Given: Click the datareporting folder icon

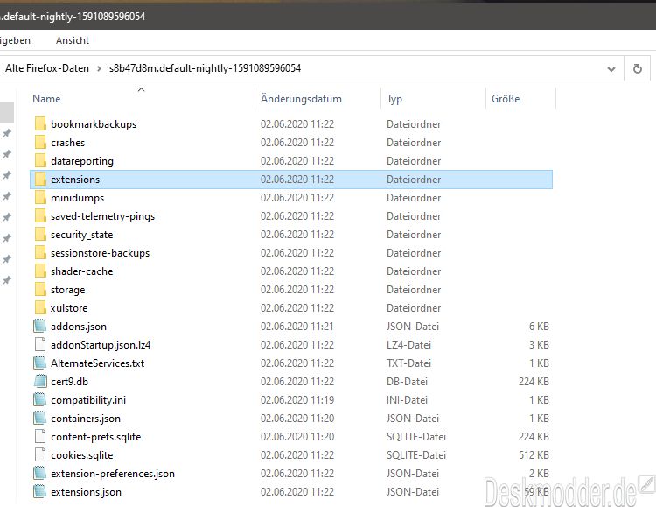Looking at the screenshot, I should pyautogui.click(x=40, y=161).
